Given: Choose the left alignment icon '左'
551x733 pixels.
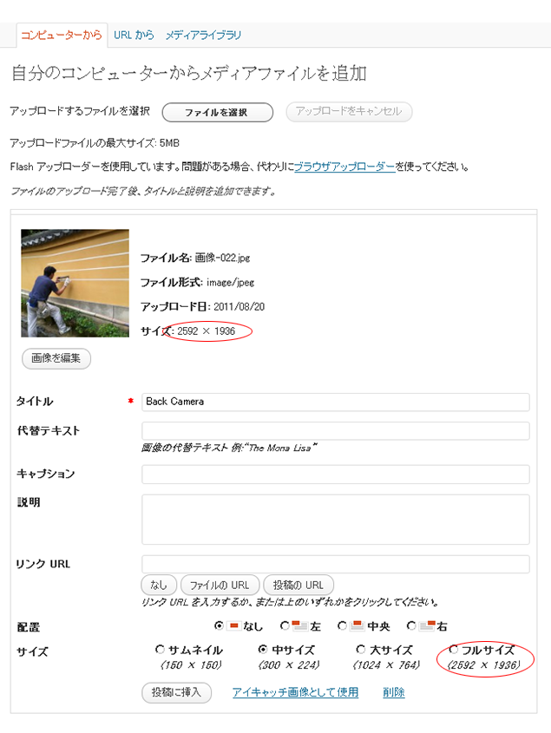Looking at the screenshot, I should pos(300,625).
